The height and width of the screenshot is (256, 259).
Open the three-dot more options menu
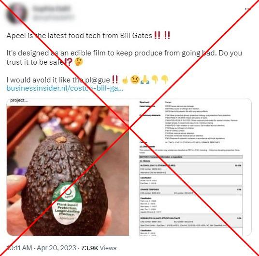(x=247, y=9)
